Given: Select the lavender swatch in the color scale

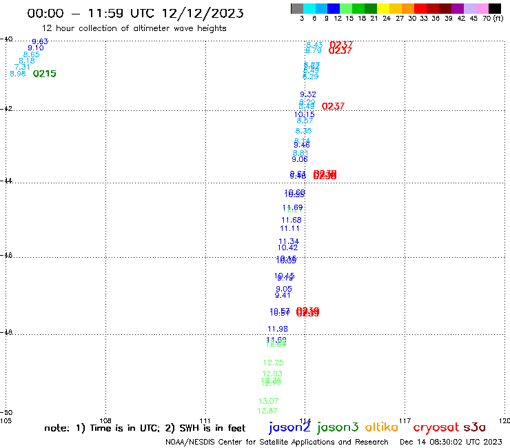Looking at the screenshot, I should click(x=470, y=8).
